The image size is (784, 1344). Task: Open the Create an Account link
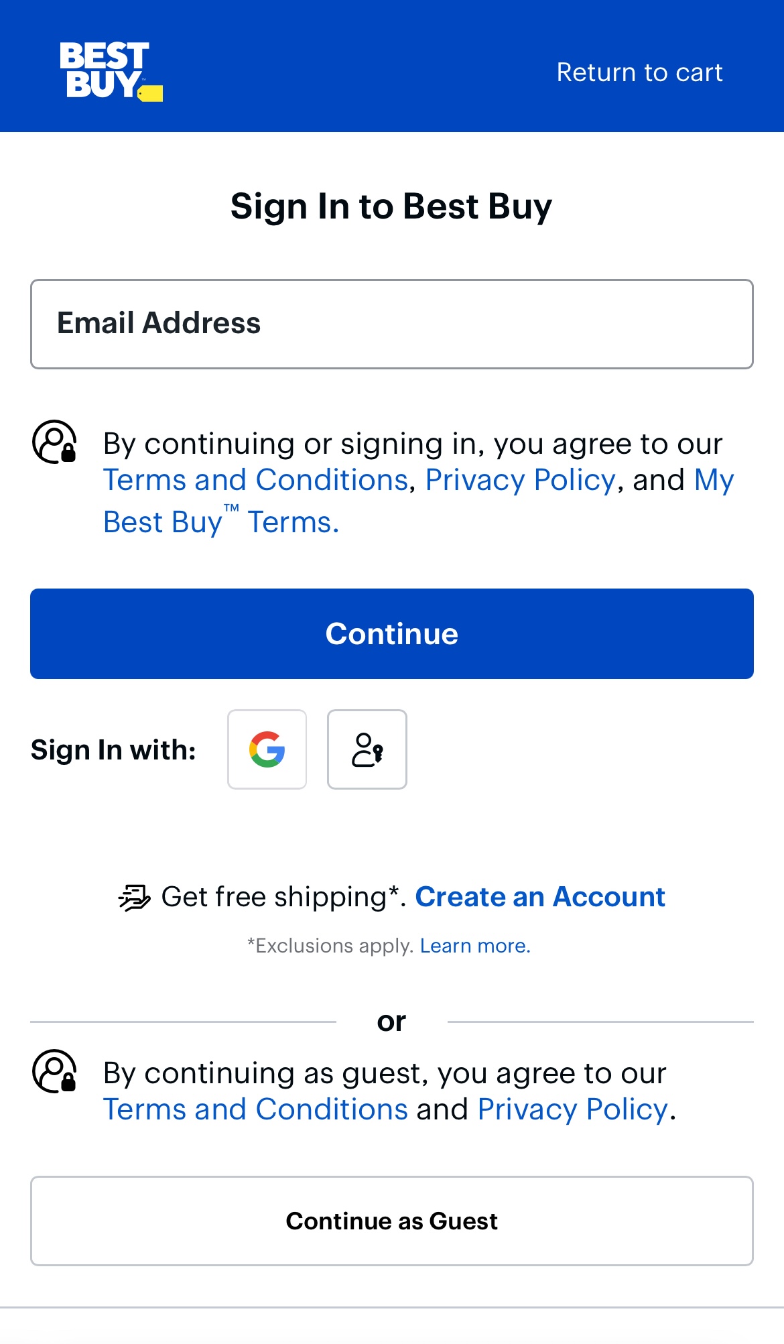click(x=540, y=897)
